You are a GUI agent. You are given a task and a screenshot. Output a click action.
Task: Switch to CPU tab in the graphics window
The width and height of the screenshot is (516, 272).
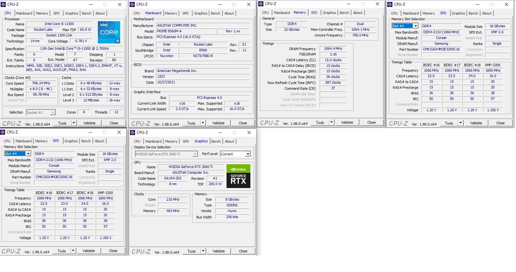(137, 141)
